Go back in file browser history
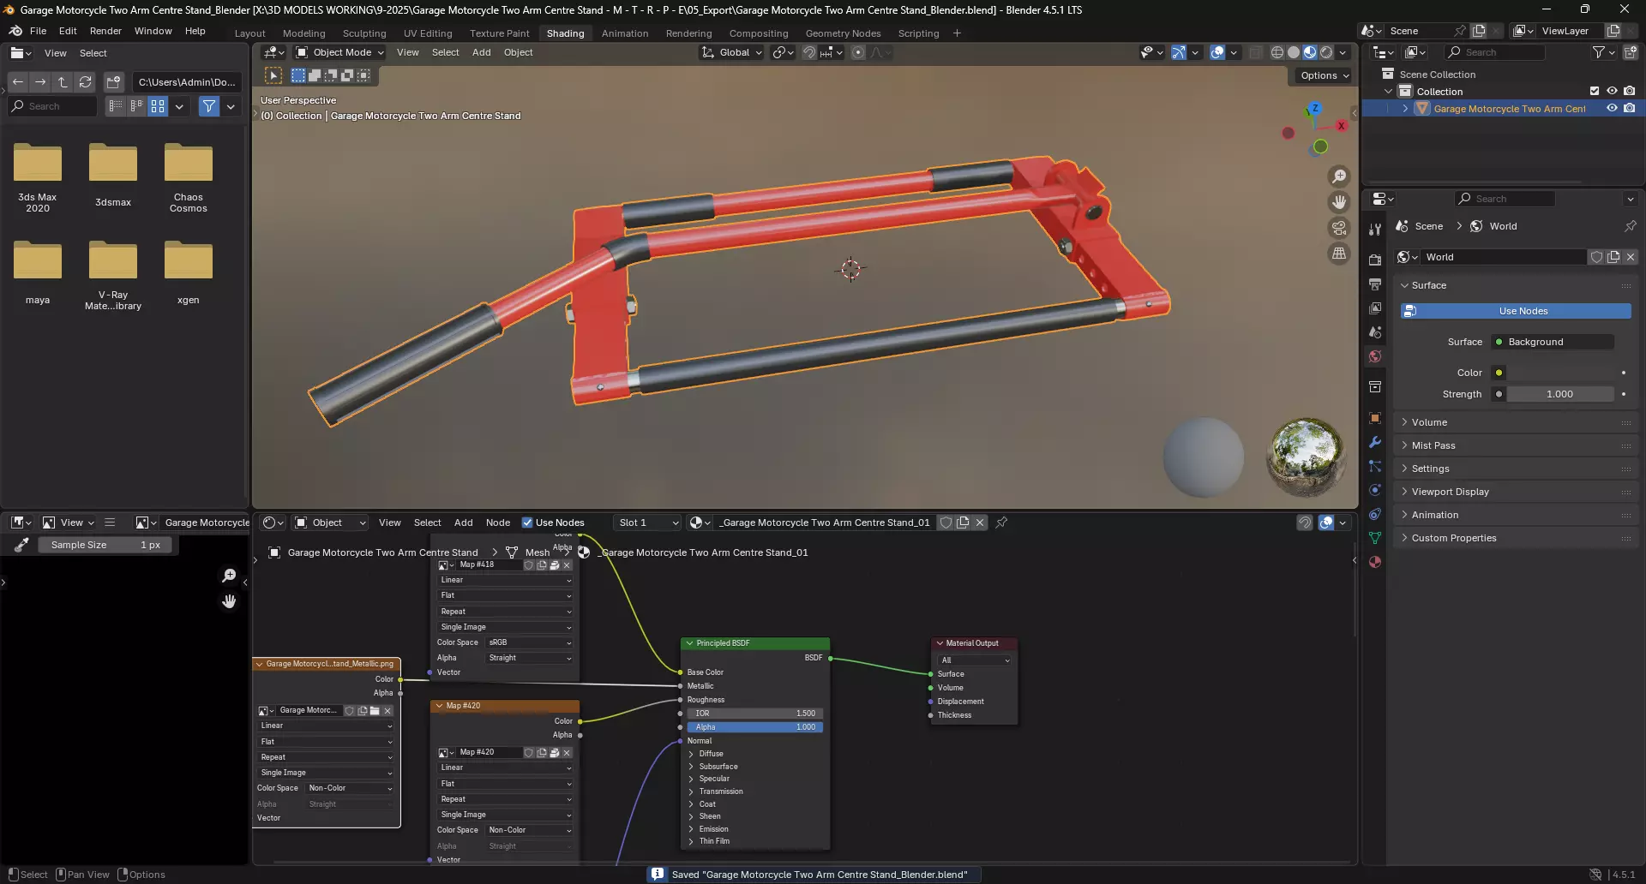This screenshot has height=884, width=1646. point(18,82)
